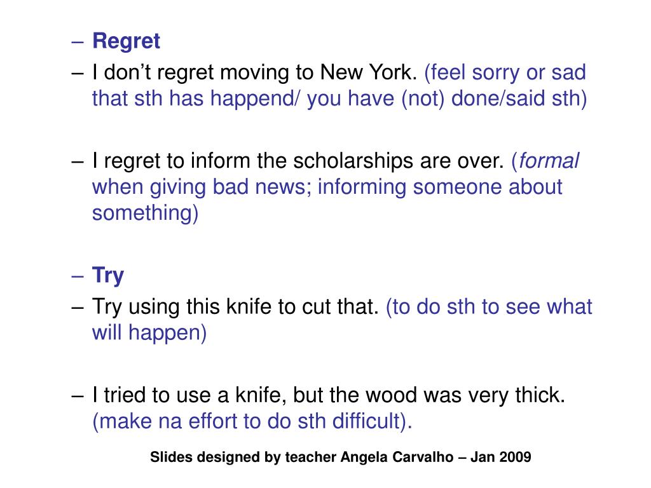Click the blue text "(to do sth to see what"
651x488 pixels.
[489, 308]
